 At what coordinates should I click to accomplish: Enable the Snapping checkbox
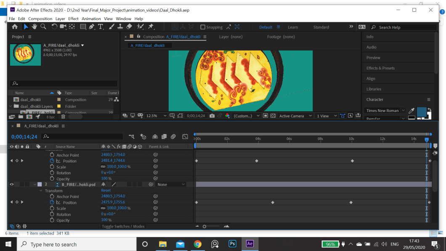203,27
